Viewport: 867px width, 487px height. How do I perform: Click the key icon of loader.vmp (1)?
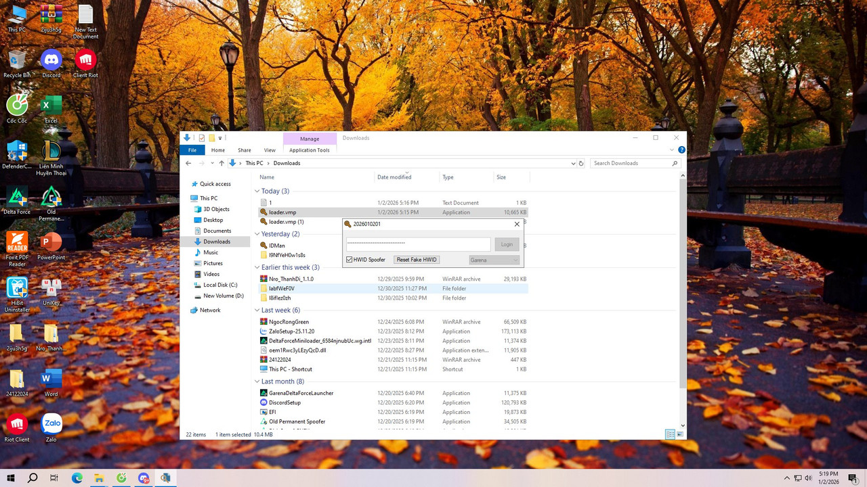coord(263,222)
